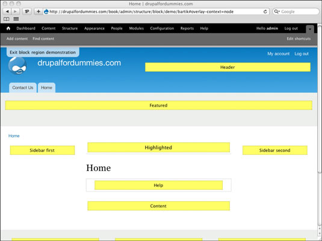This screenshot has width=322, height=241.
Task: Collapse the shortcuts drawer toggle arrow
Action: pos(310,29)
